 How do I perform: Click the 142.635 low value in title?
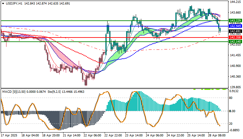[53, 4]
